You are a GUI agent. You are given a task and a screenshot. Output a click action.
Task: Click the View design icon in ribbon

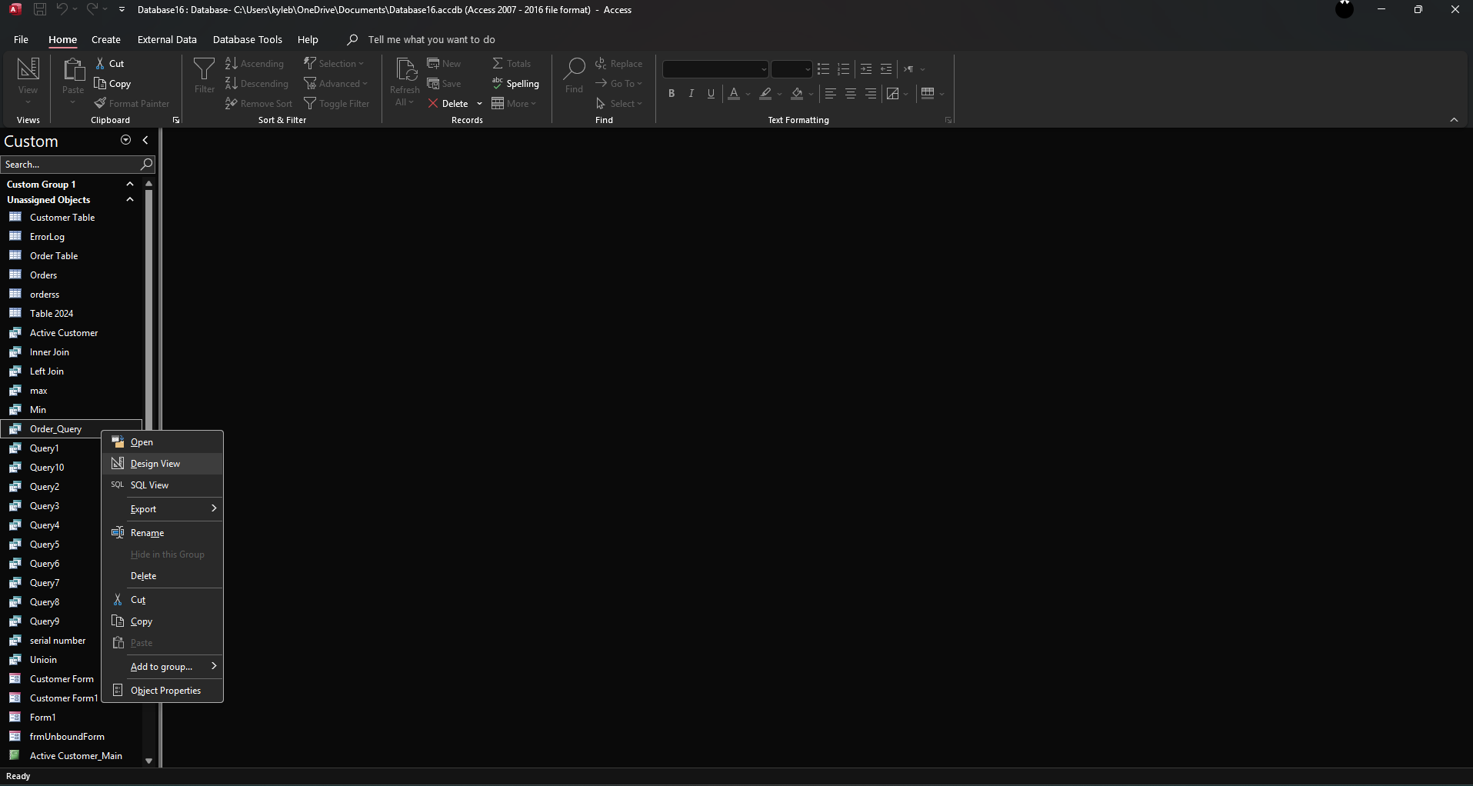pos(28,69)
